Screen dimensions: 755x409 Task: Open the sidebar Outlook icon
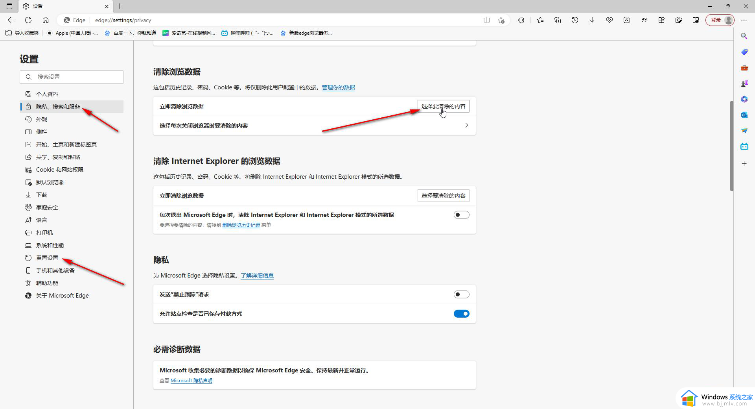point(744,115)
